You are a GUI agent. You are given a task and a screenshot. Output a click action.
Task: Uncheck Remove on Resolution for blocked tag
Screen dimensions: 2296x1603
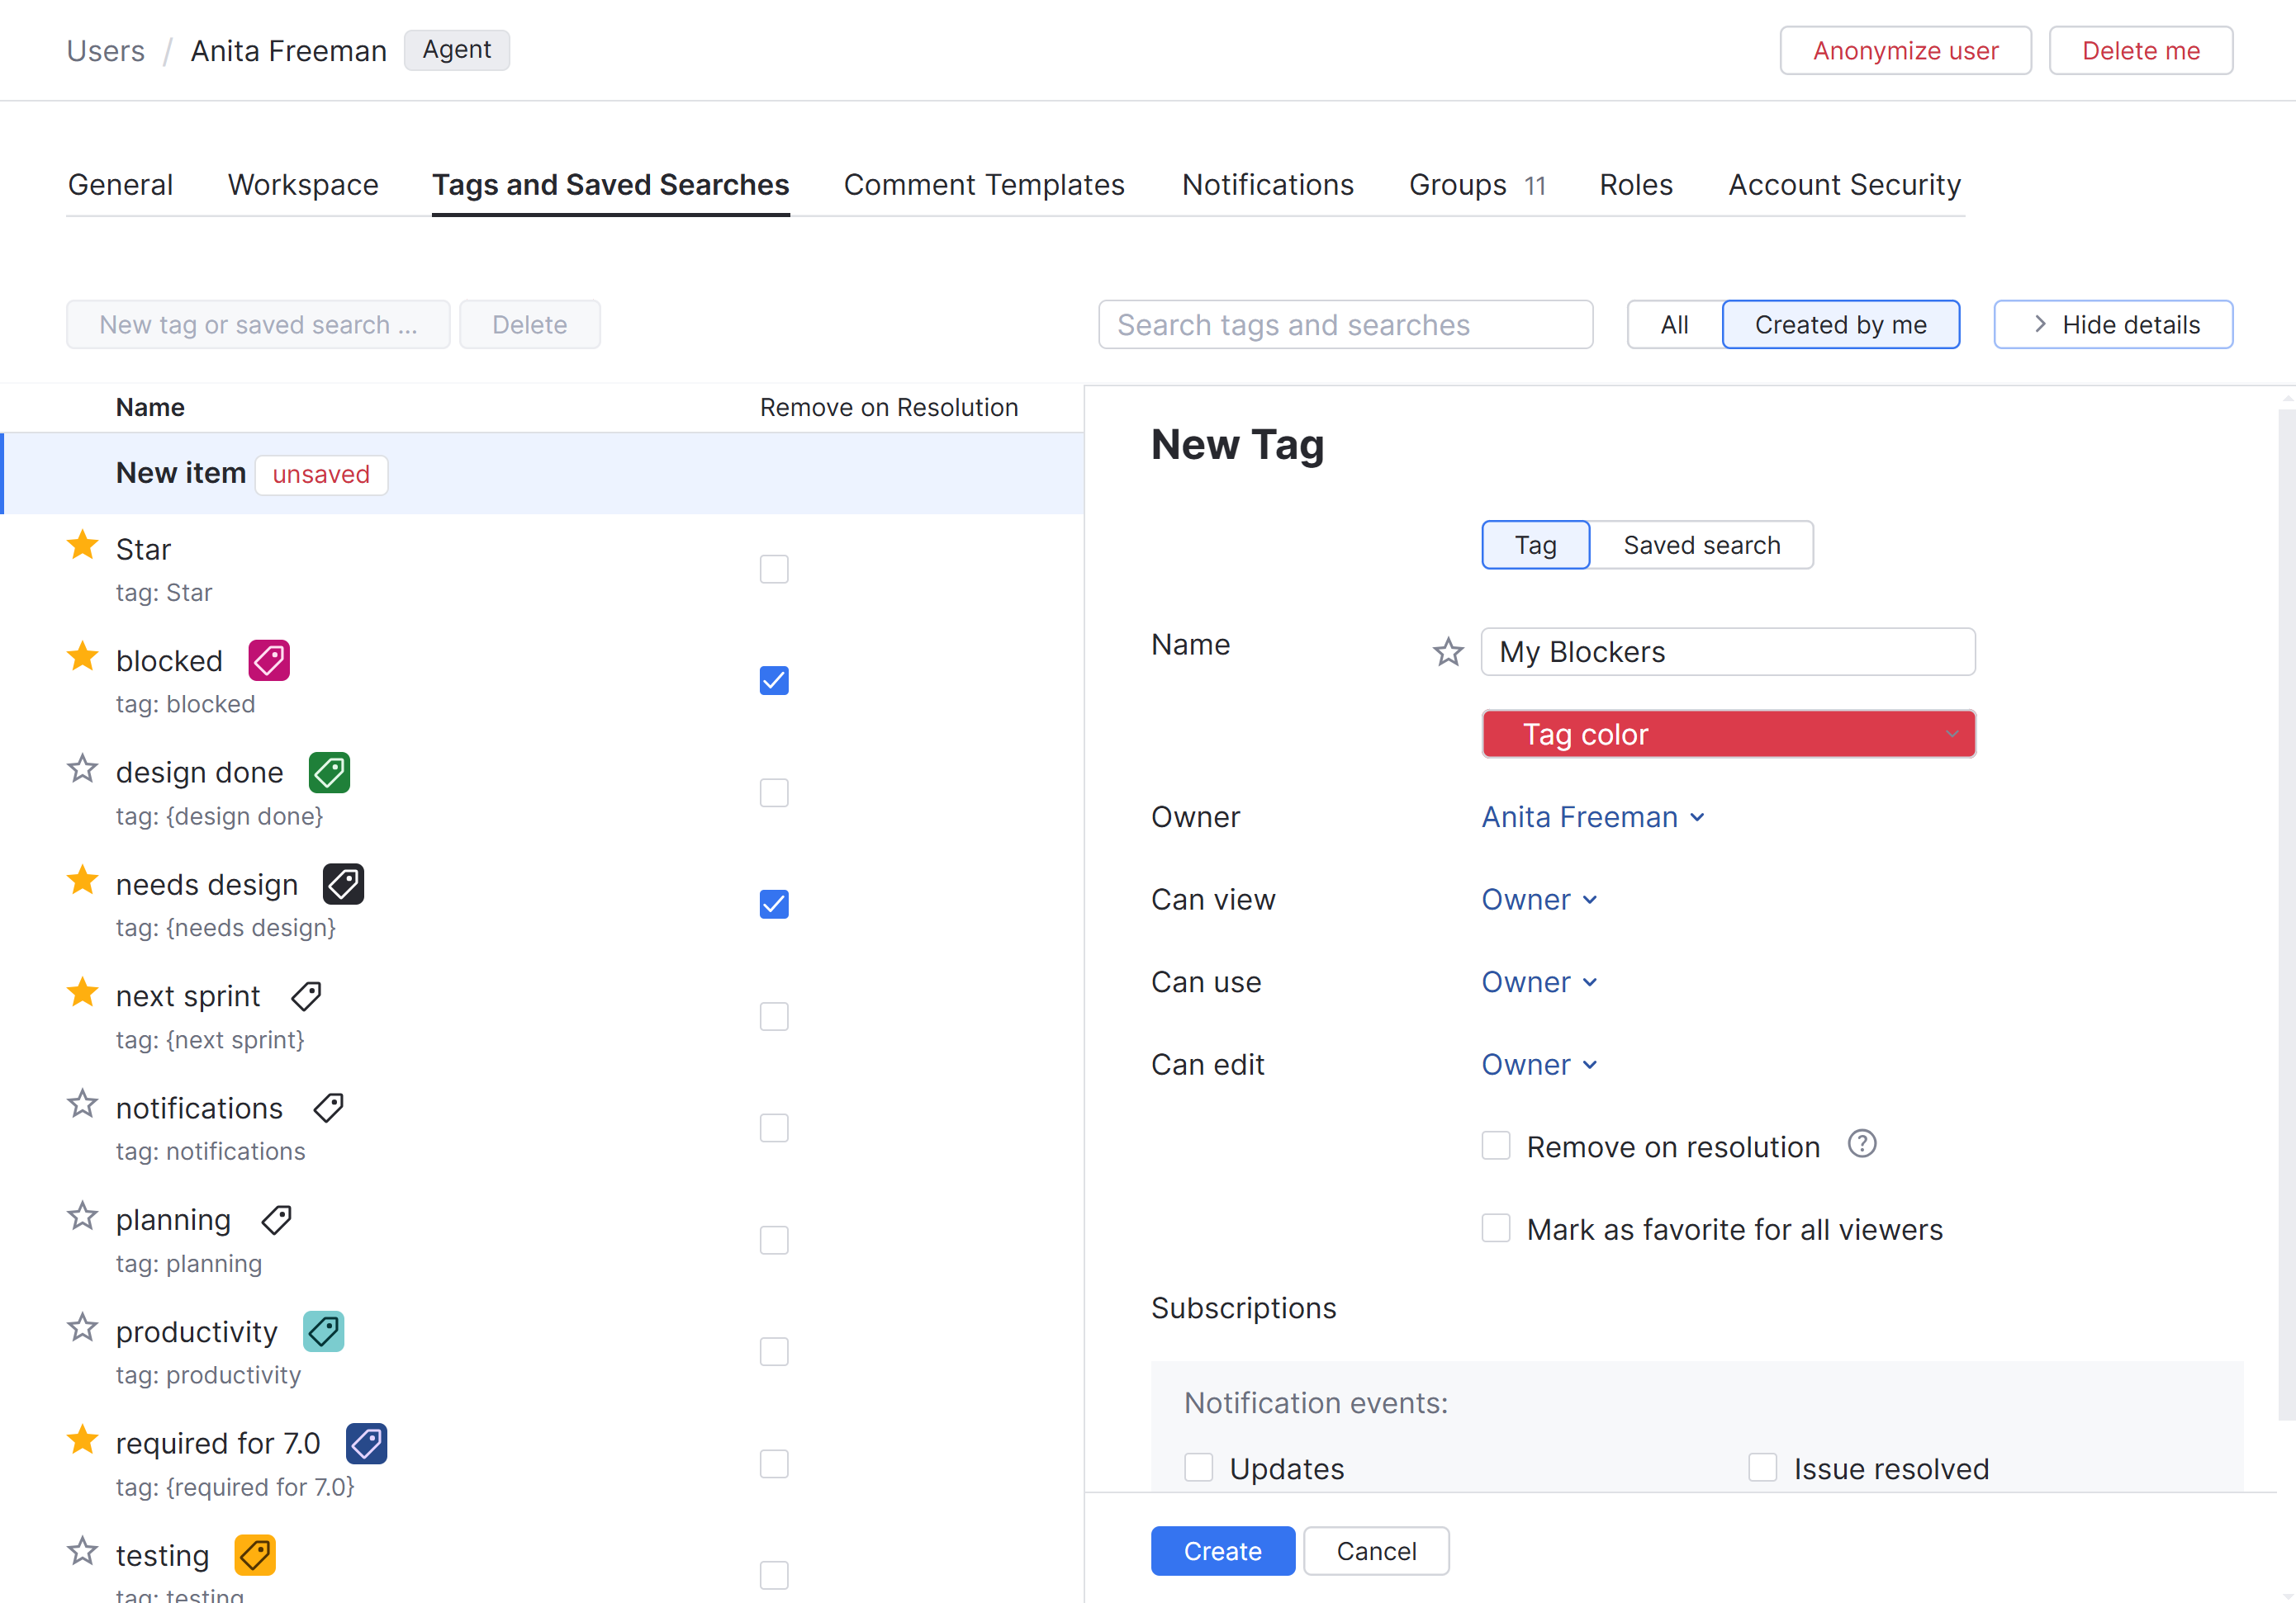click(774, 681)
